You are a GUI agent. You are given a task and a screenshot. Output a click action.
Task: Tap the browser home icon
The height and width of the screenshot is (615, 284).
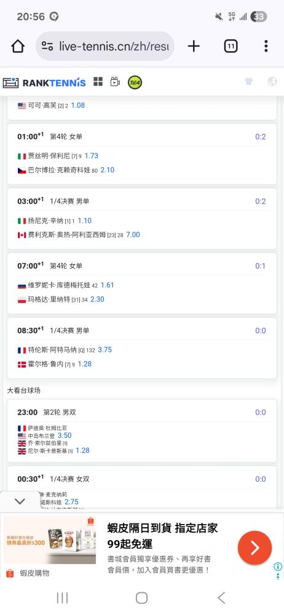click(x=18, y=46)
